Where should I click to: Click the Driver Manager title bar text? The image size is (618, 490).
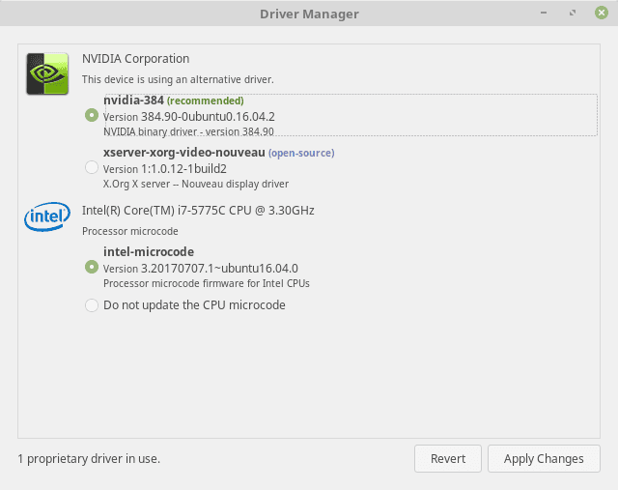tap(309, 14)
